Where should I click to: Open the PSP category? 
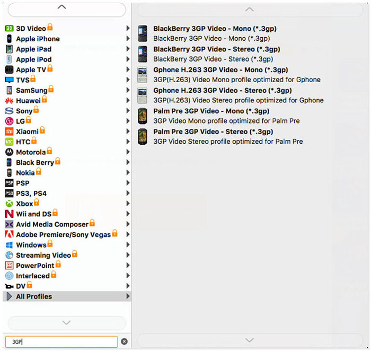[67, 183]
